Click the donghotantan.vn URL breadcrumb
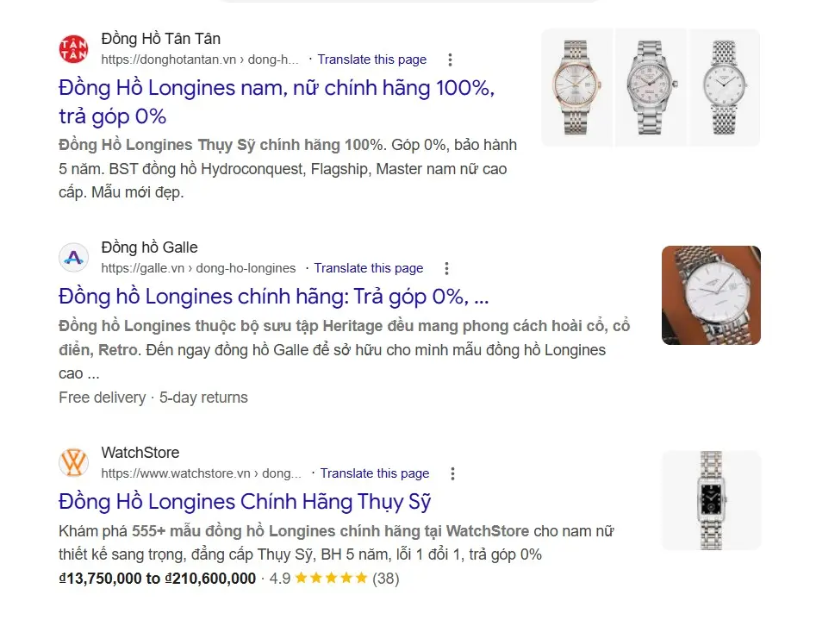Viewport: 816px width, 620px height. (x=200, y=59)
